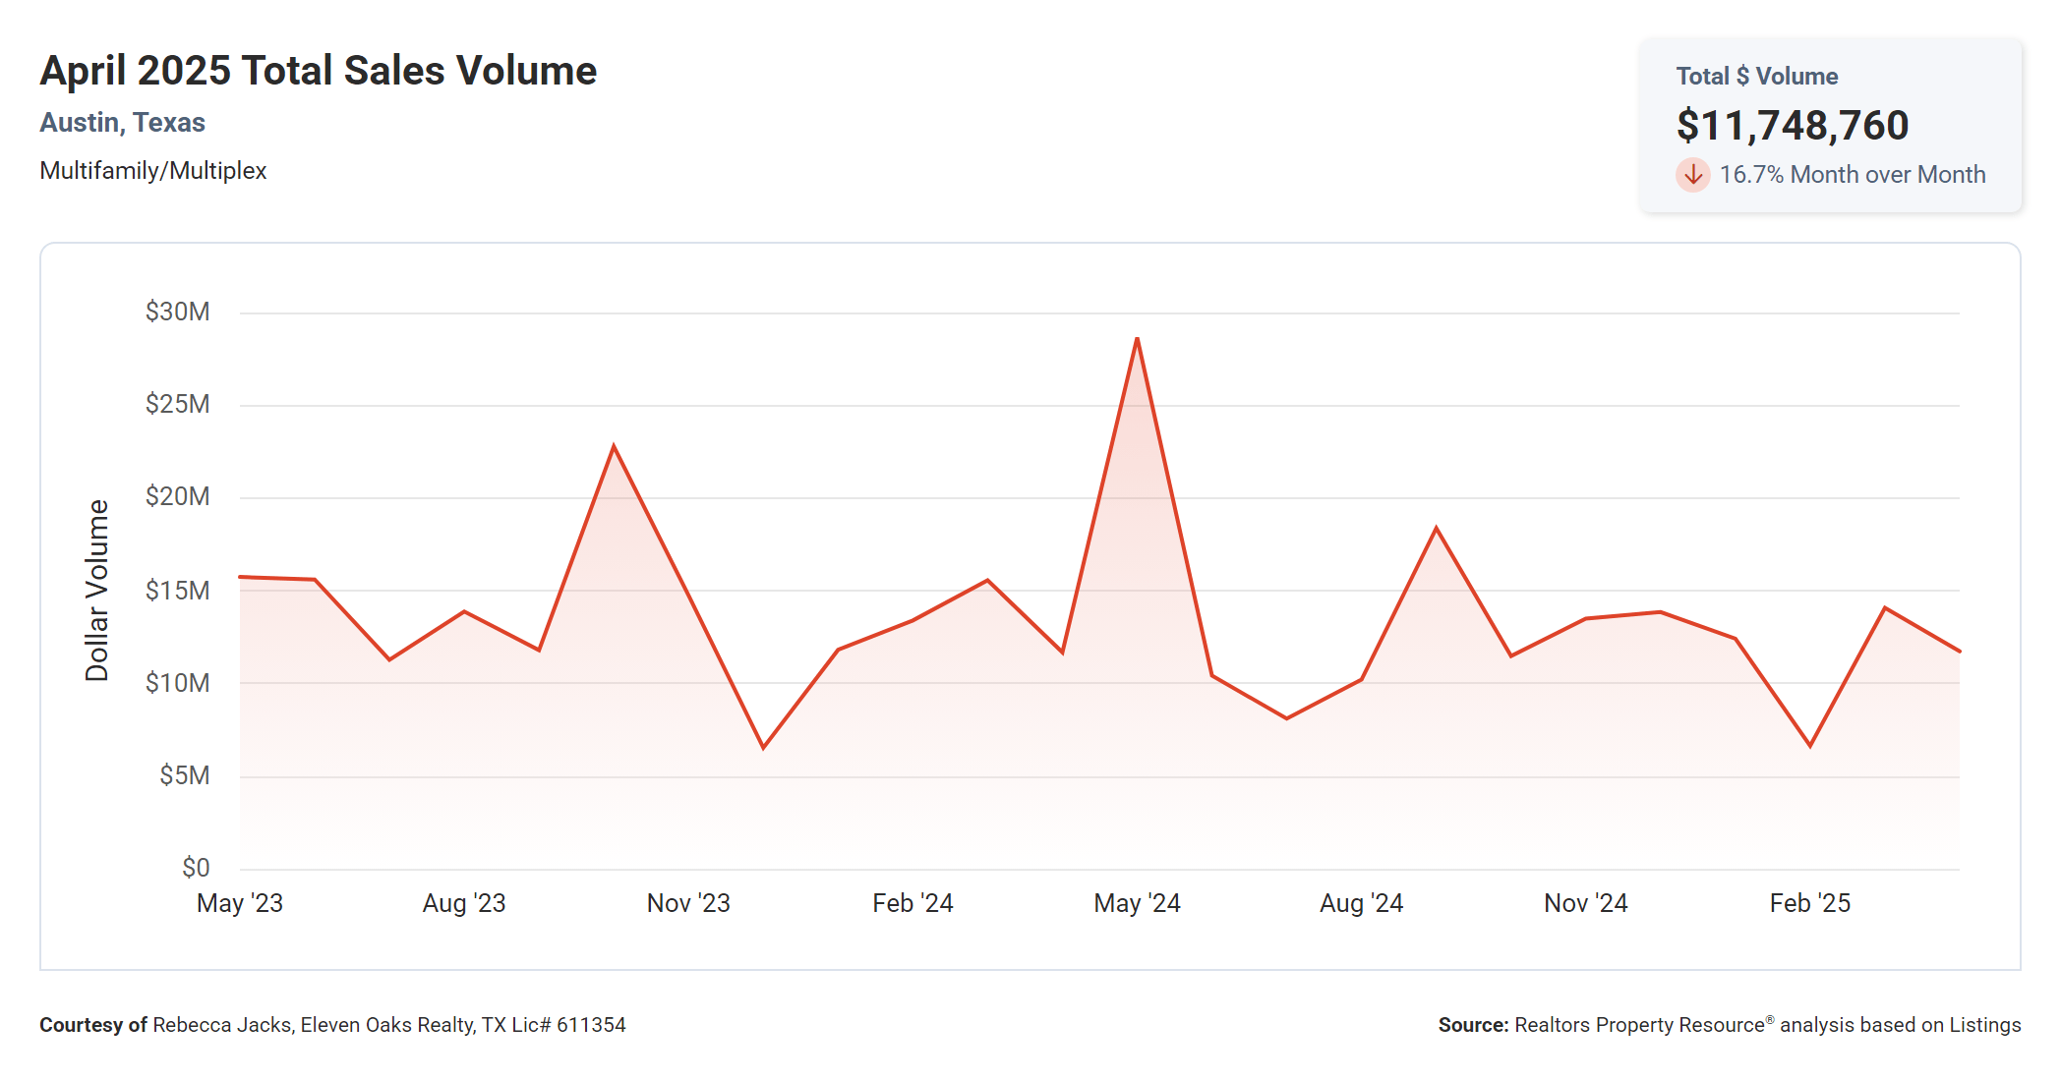Click the Dollar Volume axis title
This screenshot has width=2061, height=1081.
(x=96, y=590)
